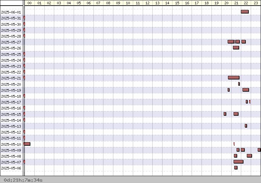
Task: Select the long 2025-05-21 bar spanning hours 20-21
Action: [x=234, y=77]
